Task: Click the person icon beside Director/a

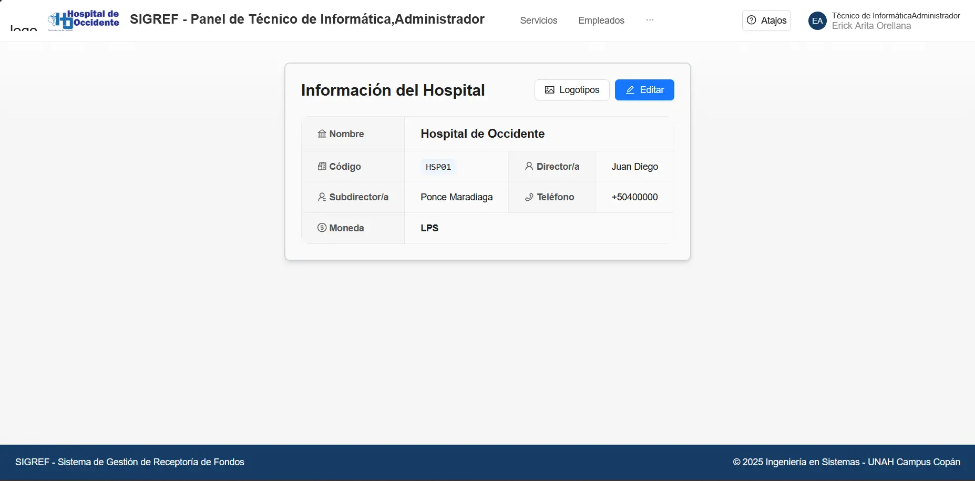Action: click(529, 167)
